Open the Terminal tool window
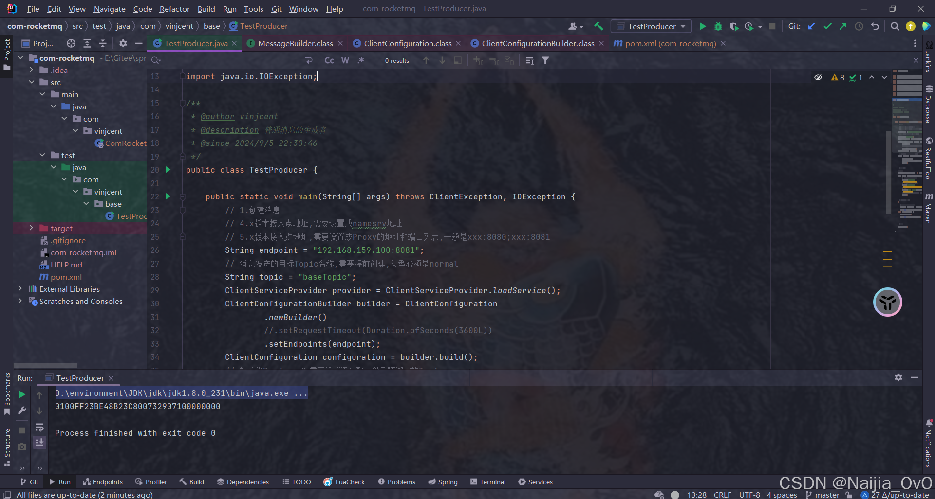935x499 pixels. point(488,482)
